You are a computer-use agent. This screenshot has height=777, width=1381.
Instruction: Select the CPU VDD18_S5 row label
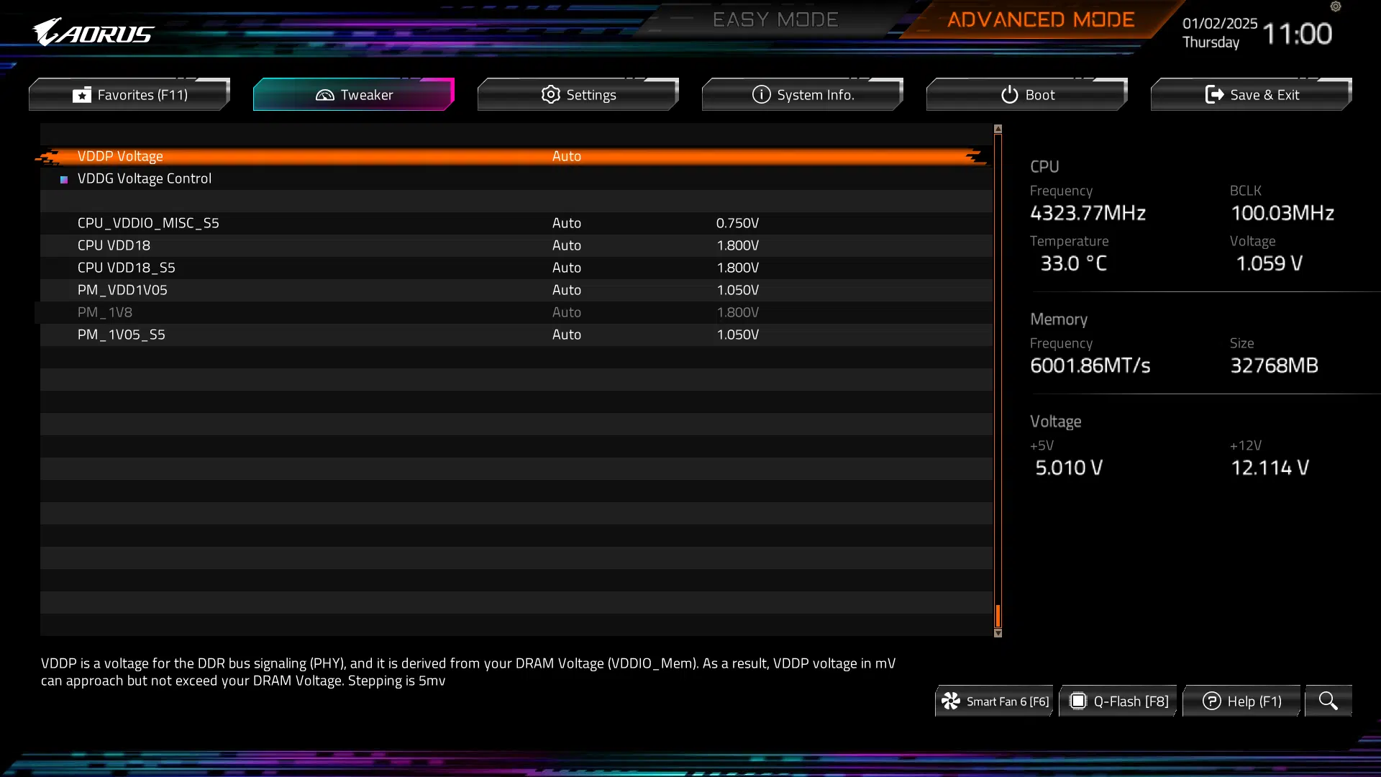click(x=126, y=268)
